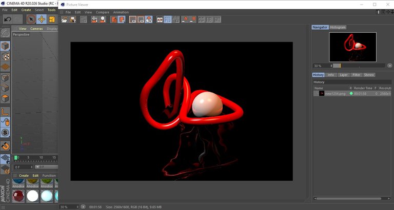Select the Workplane mode orange grid icon

click(5, 67)
